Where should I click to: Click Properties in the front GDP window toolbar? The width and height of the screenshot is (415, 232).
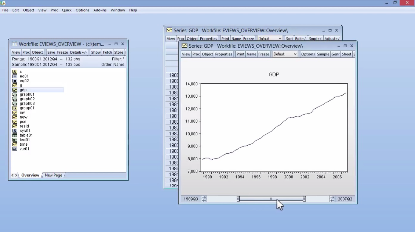(x=224, y=54)
